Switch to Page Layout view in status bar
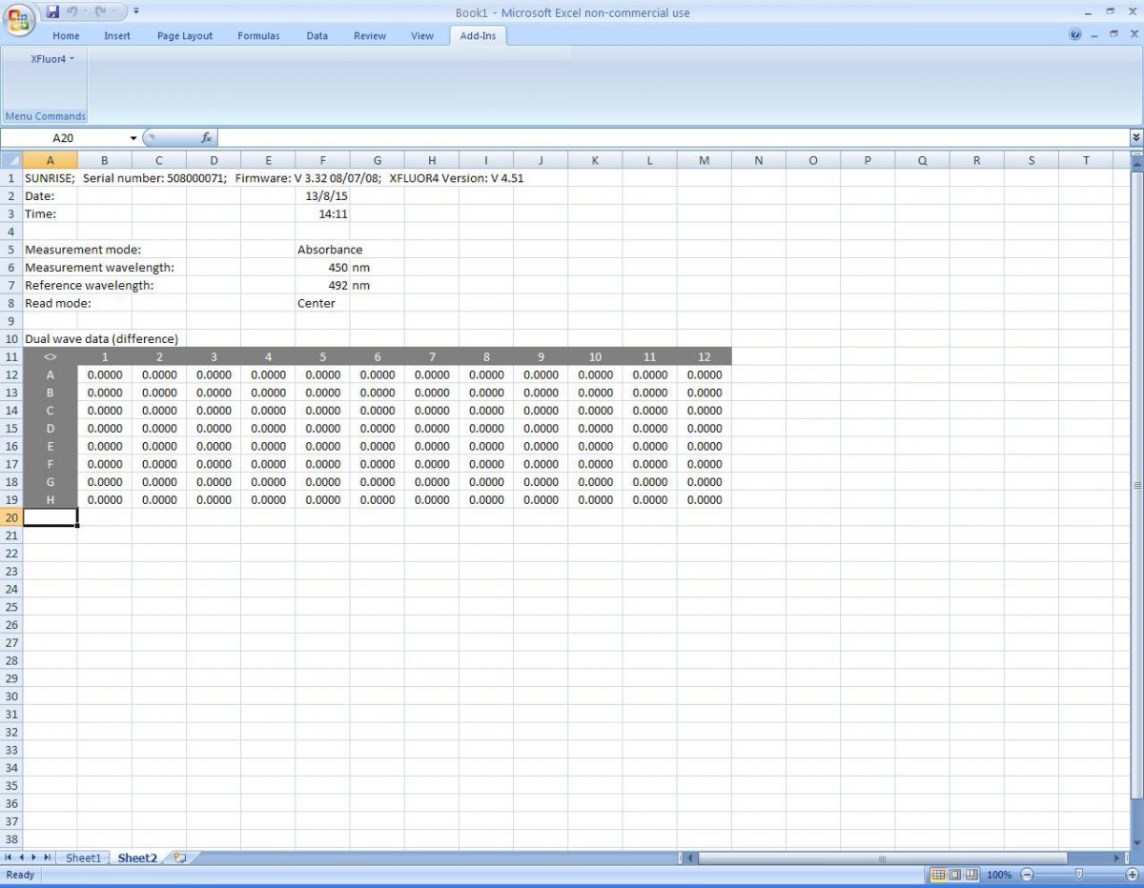Viewport: 1144px width, 888px height. click(x=955, y=875)
